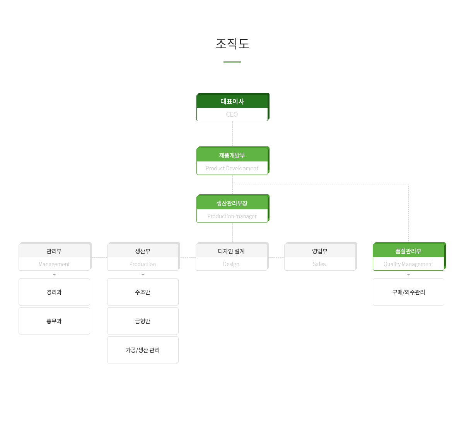Open the 생산부 Production department box
Image resolution: width=464 pixels, height=421 pixels.
tap(143, 257)
